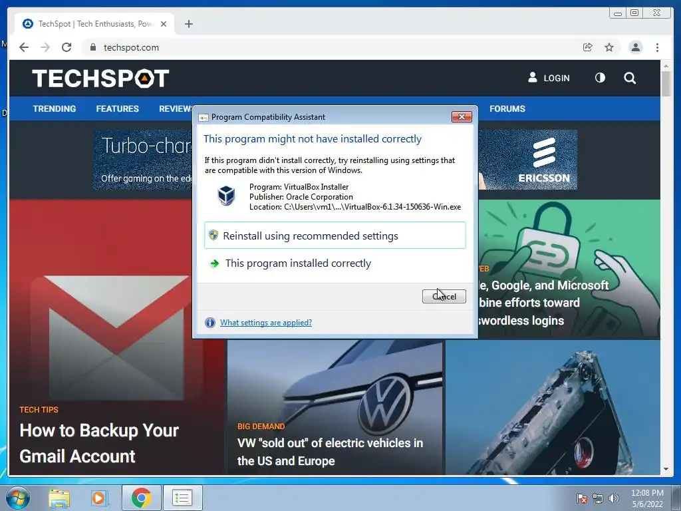Go back with Chrome's back arrow

[x=24, y=47]
